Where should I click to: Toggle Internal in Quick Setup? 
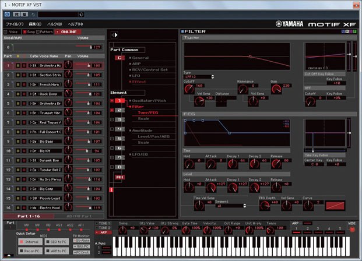pos(30,242)
